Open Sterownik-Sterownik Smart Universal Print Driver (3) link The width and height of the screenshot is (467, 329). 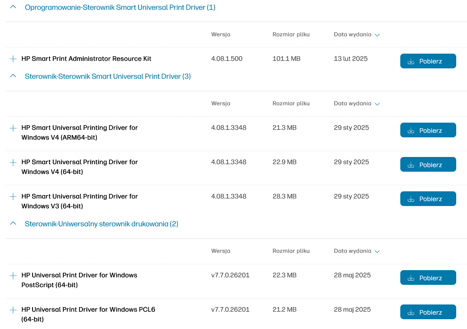click(108, 76)
